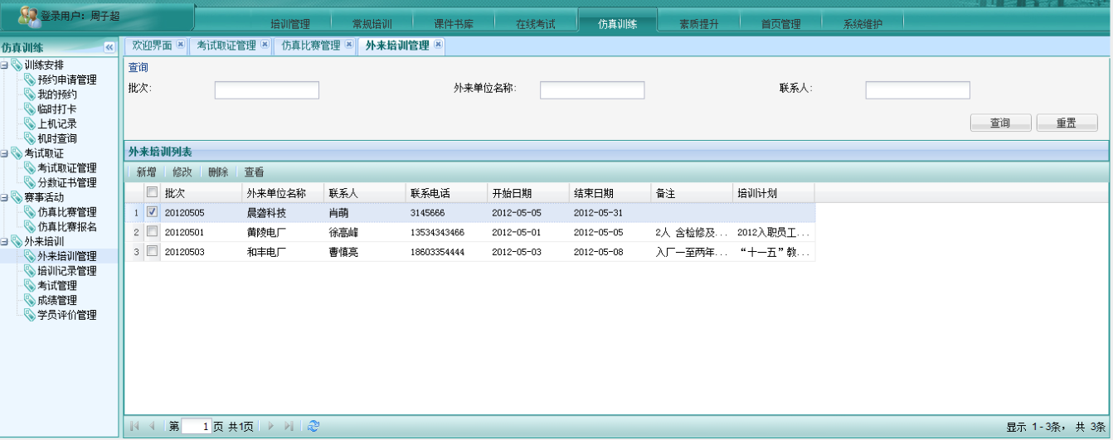
Task: Go to the last page using pagination arrow
Action: click(289, 426)
